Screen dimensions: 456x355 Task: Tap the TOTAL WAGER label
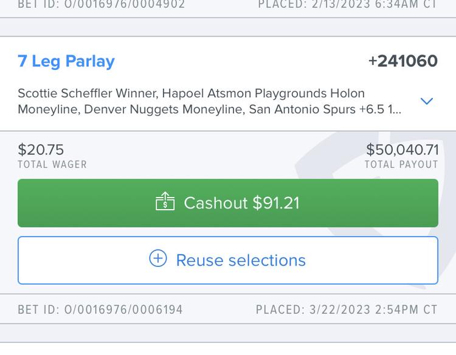click(x=52, y=165)
